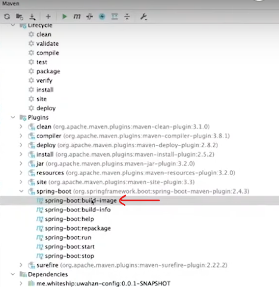Click the goal icon beside spring-boot:run
Screen dimensions: 279x287
coord(40,237)
